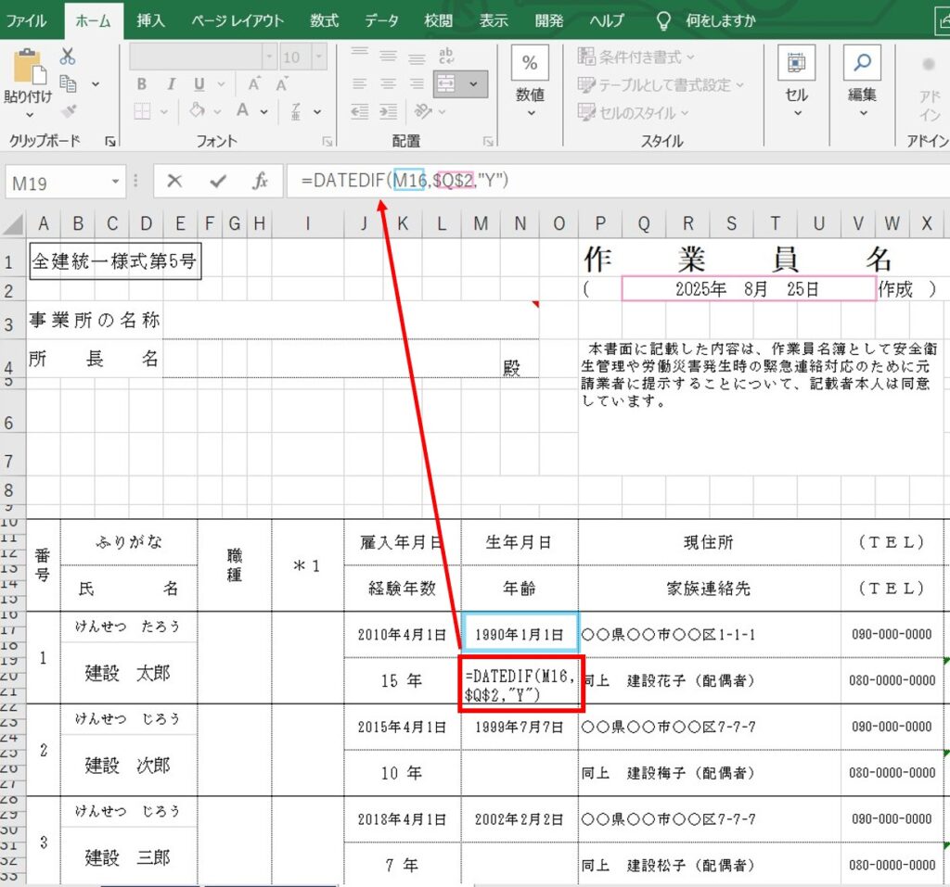Open the ヘルプ tab
950x887 pixels.
coord(607,20)
